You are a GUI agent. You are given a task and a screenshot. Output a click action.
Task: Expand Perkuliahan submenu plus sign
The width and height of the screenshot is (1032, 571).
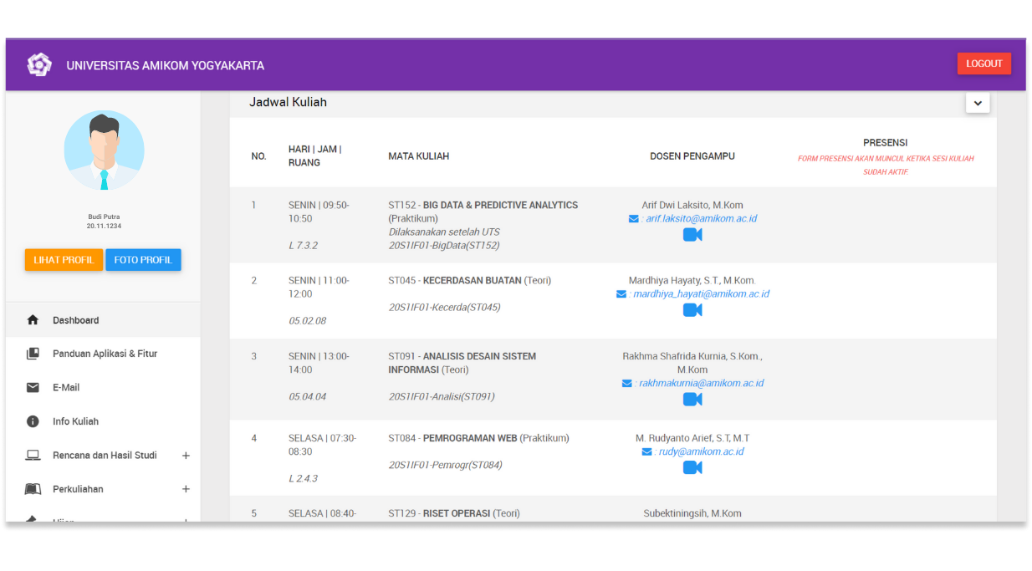click(186, 489)
